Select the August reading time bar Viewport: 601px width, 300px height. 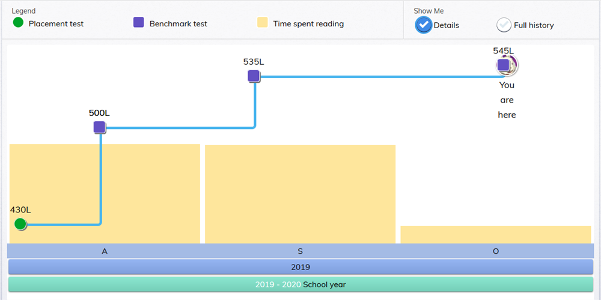point(105,193)
